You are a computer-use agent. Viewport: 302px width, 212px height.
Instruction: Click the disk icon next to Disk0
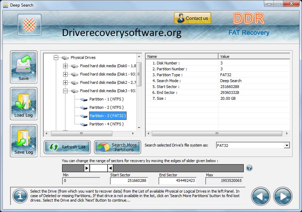pyautogui.click(x=75, y=66)
